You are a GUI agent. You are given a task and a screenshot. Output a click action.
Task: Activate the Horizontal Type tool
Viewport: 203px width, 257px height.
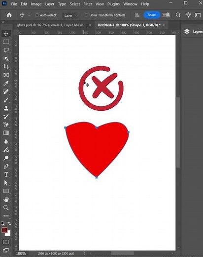point(6,174)
